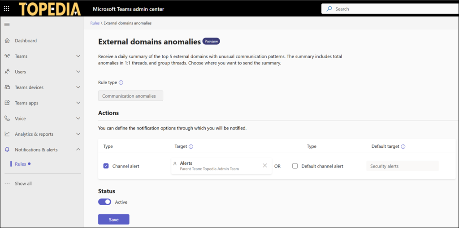
Task: Expand the Voice menu chevron
Action: tap(78, 119)
